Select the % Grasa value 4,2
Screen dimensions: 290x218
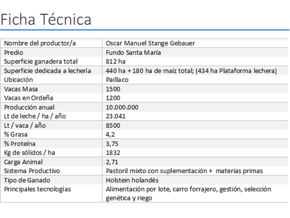pos(110,135)
